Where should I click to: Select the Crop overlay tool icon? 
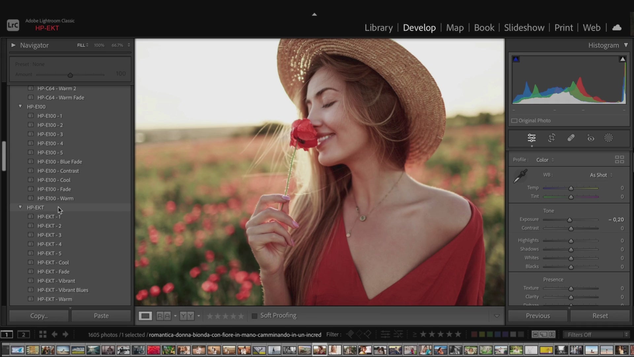click(x=551, y=138)
